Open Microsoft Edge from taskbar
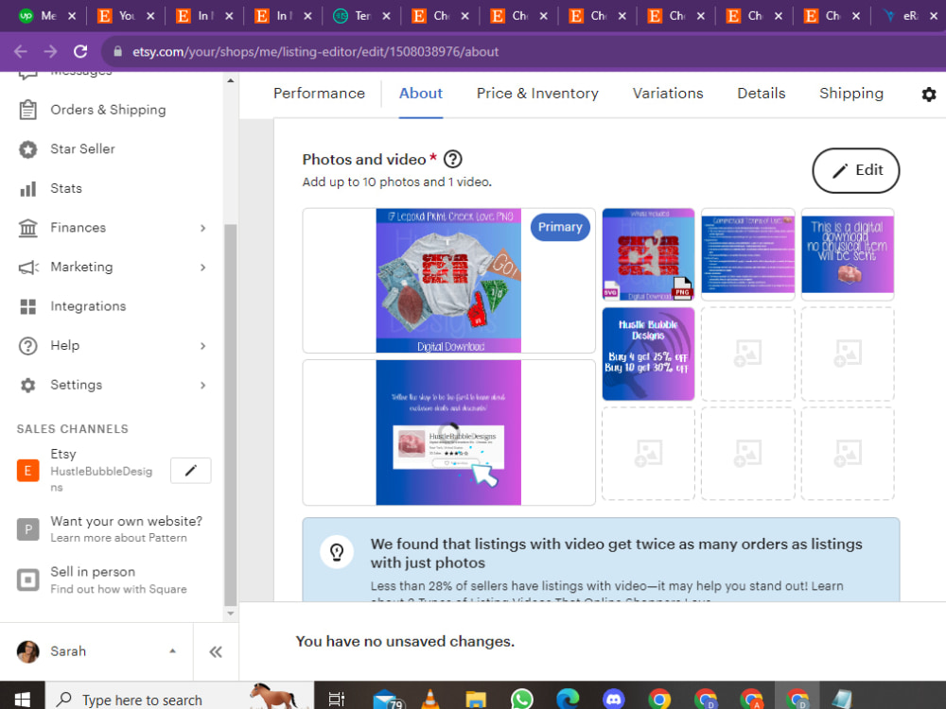This screenshot has height=709, width=946. (x=568, y=700)
